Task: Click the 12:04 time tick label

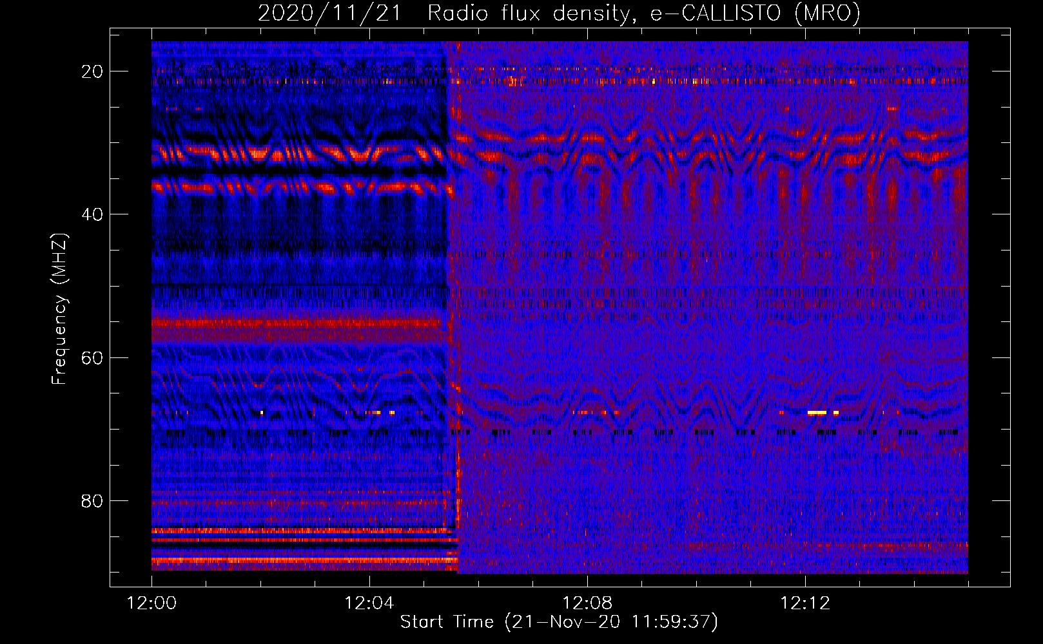Action: [369, 603]
